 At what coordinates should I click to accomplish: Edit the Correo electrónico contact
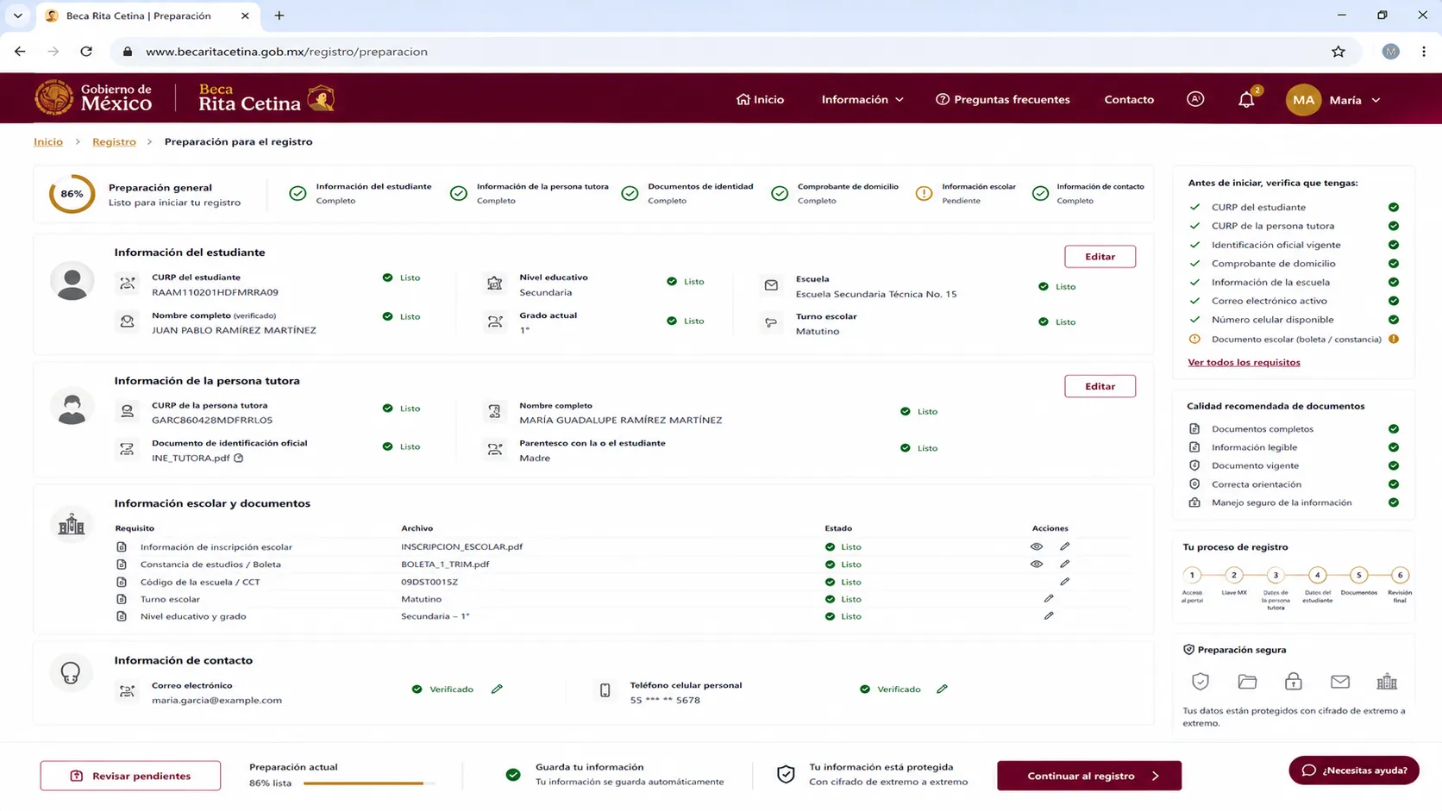coord(497,689)
